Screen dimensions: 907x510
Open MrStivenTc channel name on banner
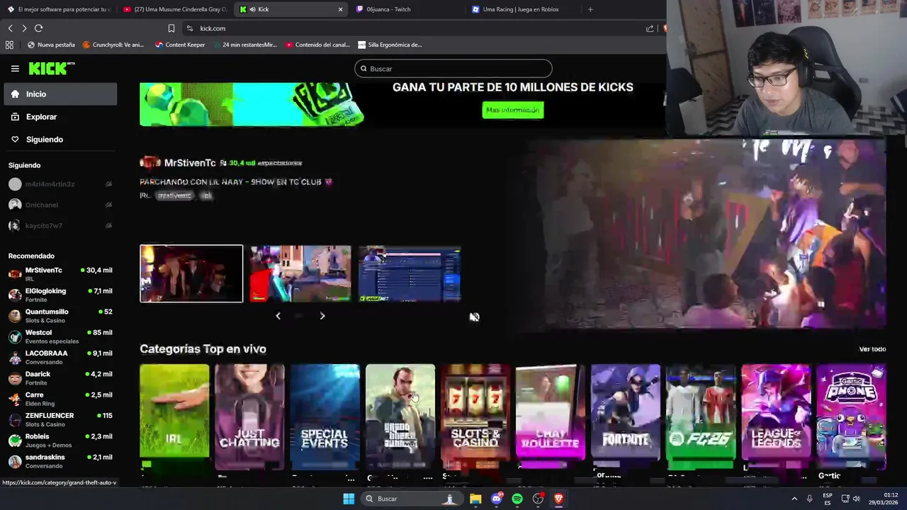(190, 163)
